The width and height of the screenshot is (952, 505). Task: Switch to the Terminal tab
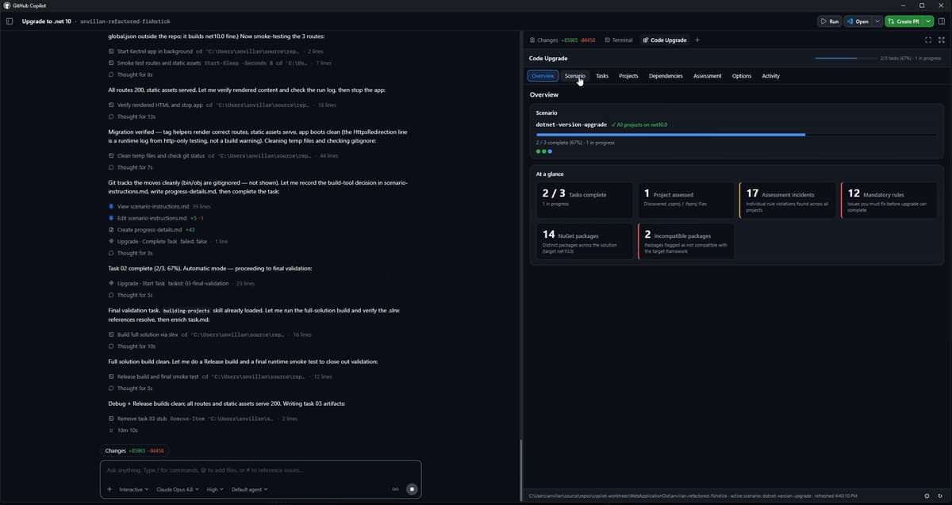click(619, 40)
